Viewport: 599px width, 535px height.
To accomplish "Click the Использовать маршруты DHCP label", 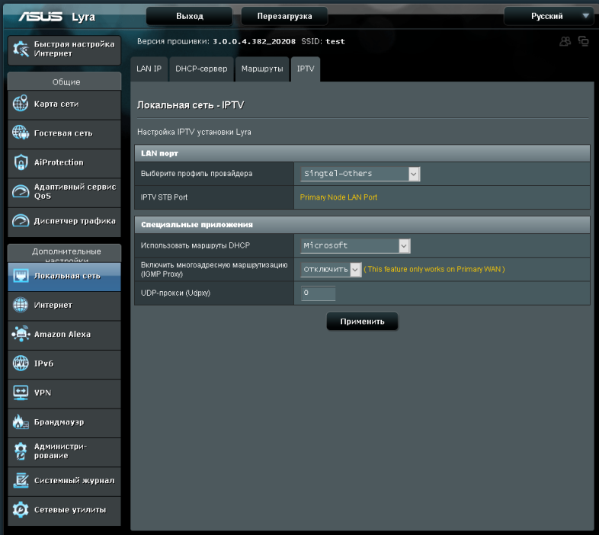I will coord(195,245).
